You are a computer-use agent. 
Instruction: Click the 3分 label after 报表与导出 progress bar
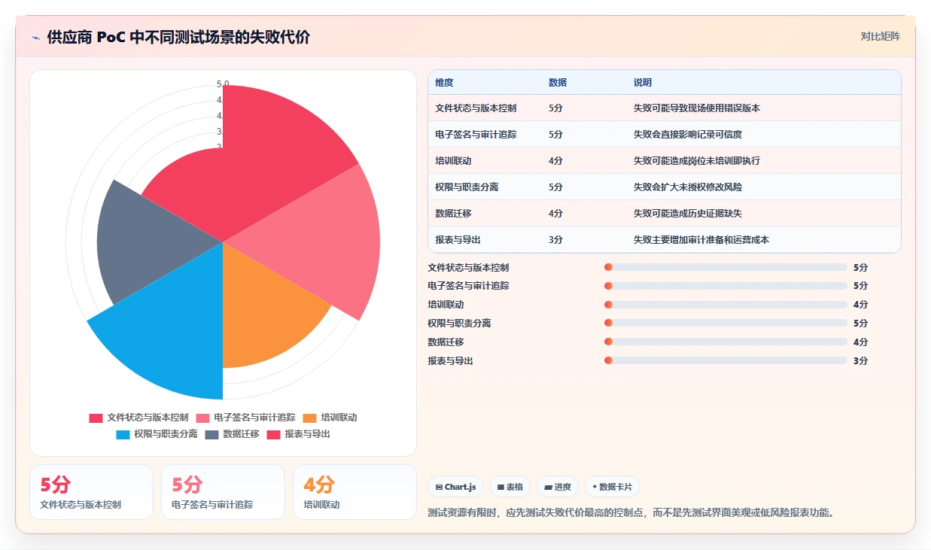pyautogui.click(x=860, y=361)
